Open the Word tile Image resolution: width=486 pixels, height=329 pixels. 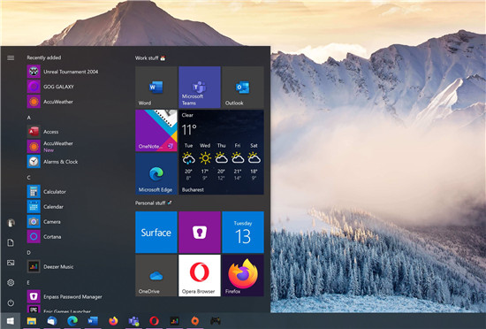[156, 88]
